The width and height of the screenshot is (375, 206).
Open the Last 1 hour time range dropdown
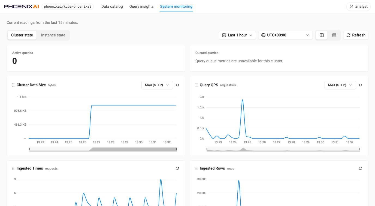coord(237,35)
